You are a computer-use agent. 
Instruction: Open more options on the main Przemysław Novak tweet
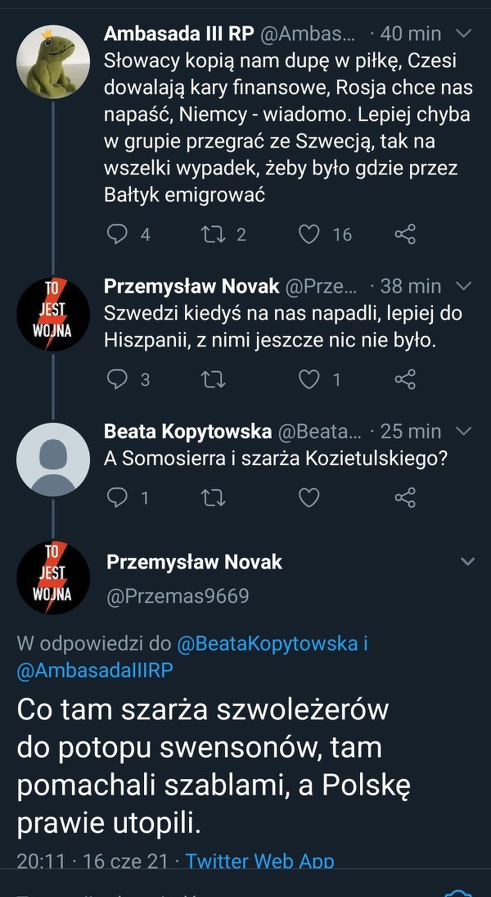tap(467, 562)
